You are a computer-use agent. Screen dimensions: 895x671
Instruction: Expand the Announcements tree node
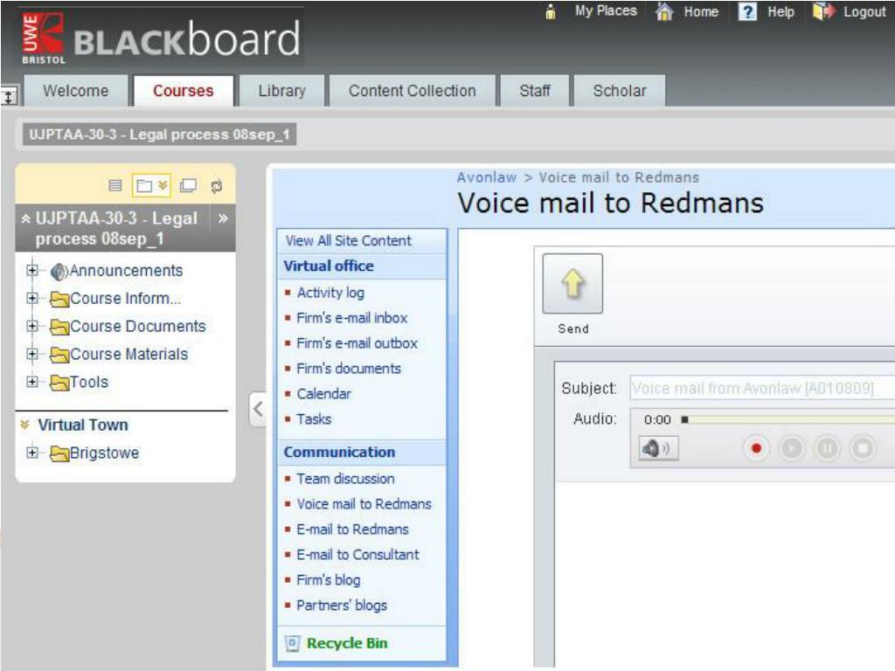coord(32,271)
